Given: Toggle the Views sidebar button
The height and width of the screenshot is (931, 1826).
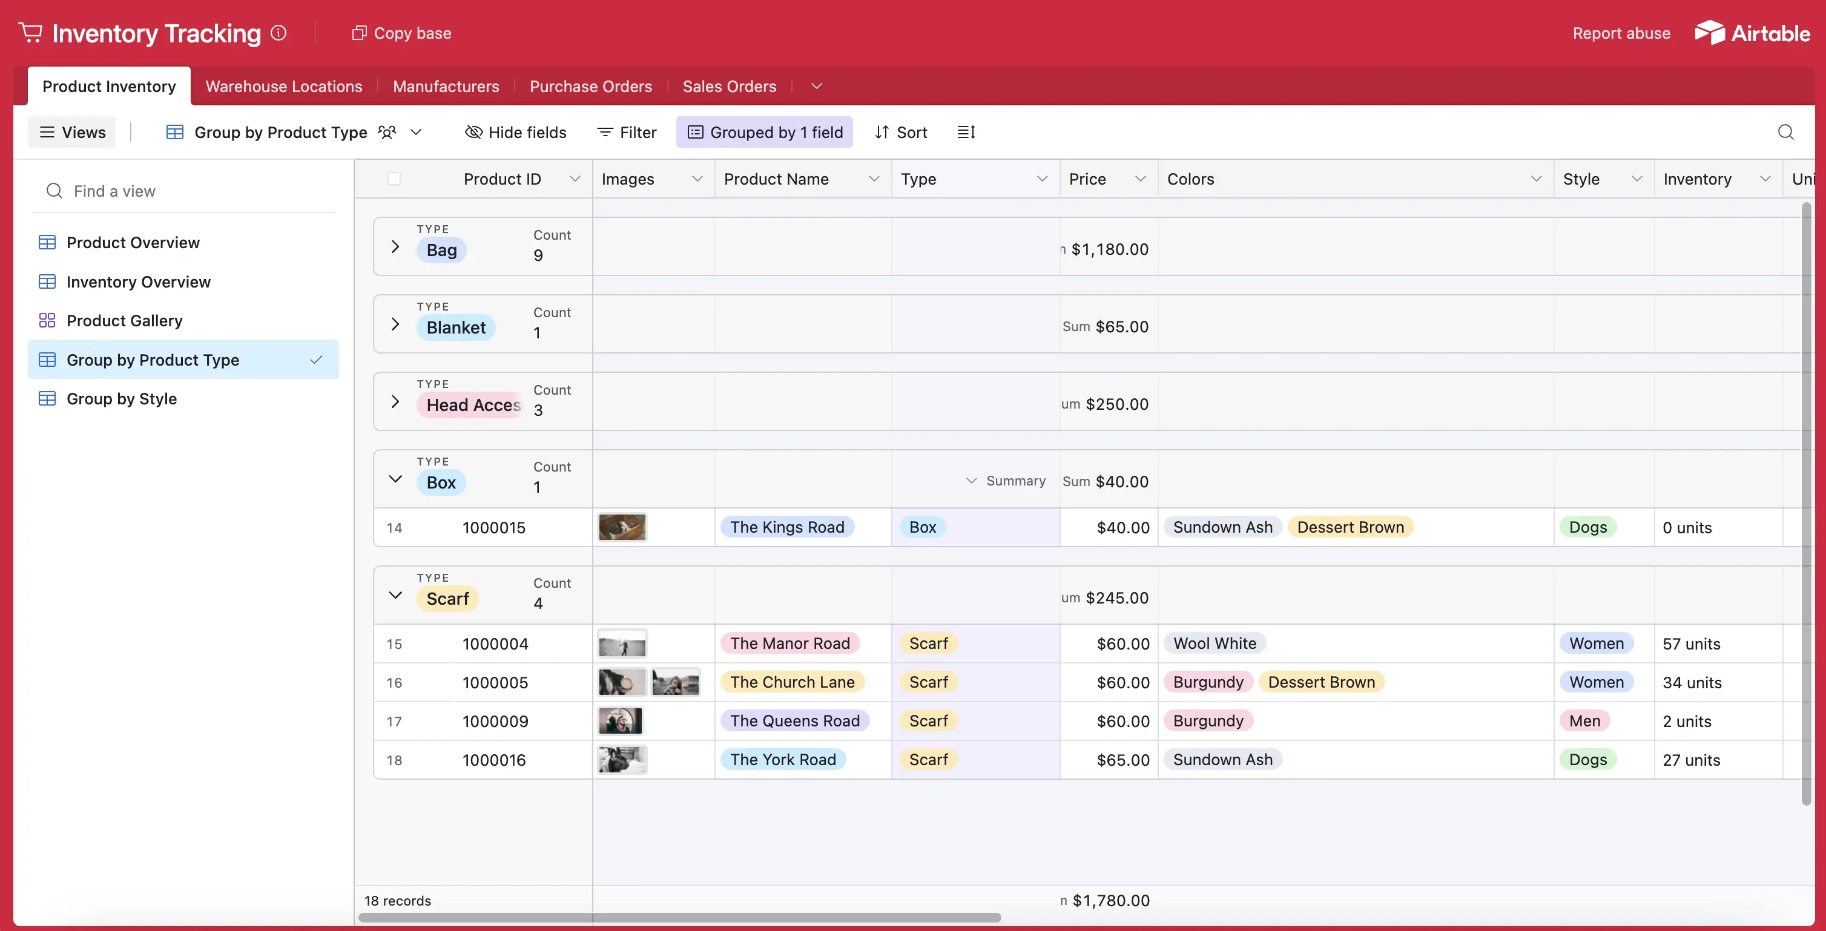Looking at the screenshot, I should 72,133.
